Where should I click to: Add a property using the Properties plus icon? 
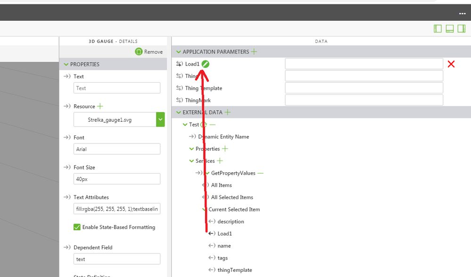[x=225, y=149]
